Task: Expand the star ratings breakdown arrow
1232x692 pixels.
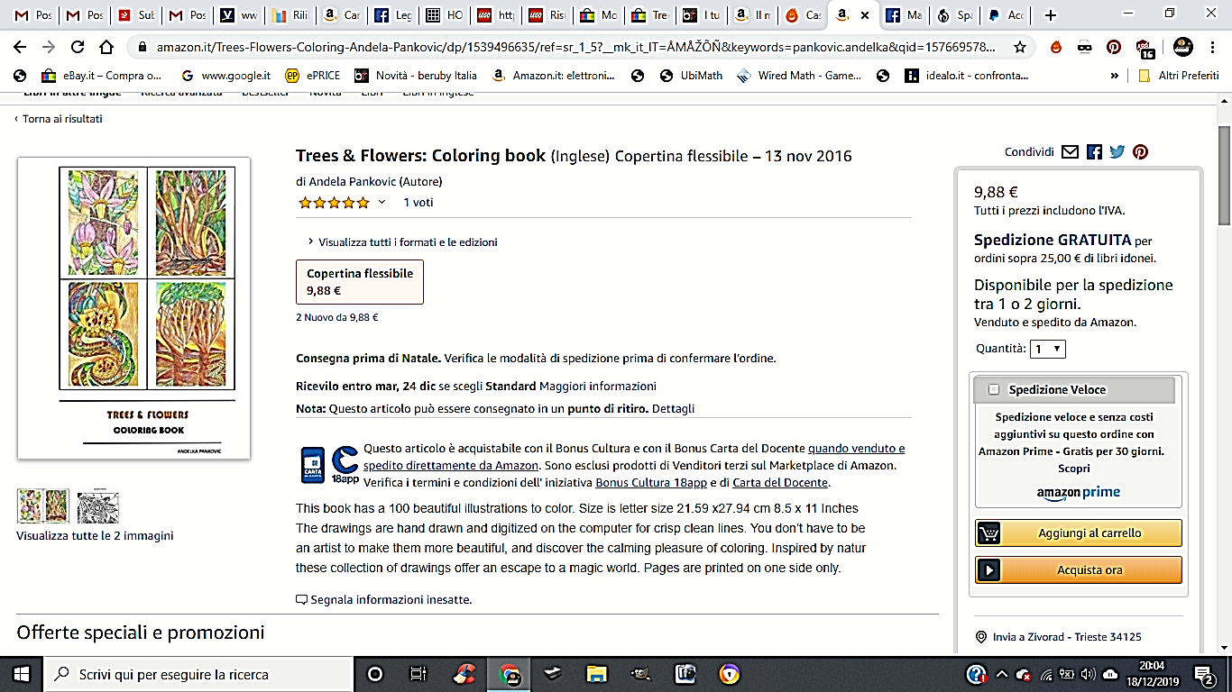Action: [x=382, y=203]
